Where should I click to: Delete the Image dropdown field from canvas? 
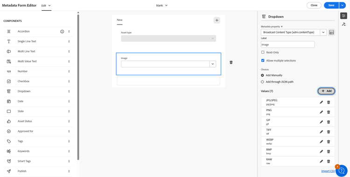pyautogui.click(x=231, y=62)
